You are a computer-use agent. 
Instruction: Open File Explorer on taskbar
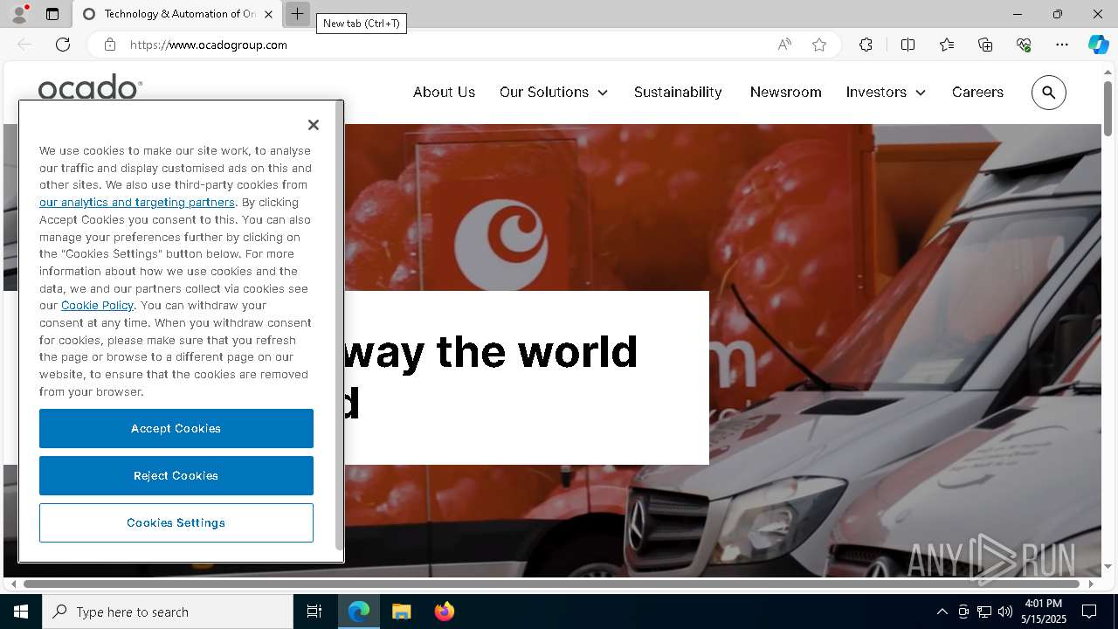click(401, 612)
